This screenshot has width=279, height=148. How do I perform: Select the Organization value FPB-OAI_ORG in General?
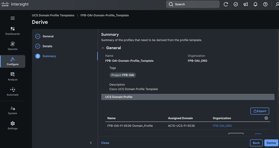[197, 61]
